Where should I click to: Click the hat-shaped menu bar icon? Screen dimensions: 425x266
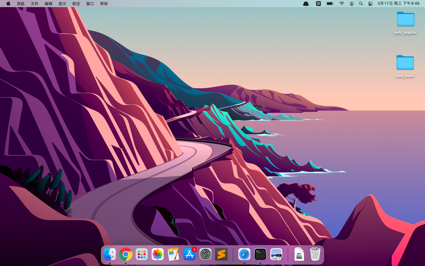(x=306, y=4)
